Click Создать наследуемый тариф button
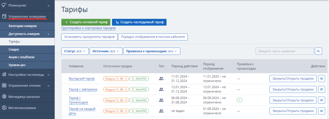The height and width of the screenshot is (119, 329). pyautogui.click(x=139, y=22)
